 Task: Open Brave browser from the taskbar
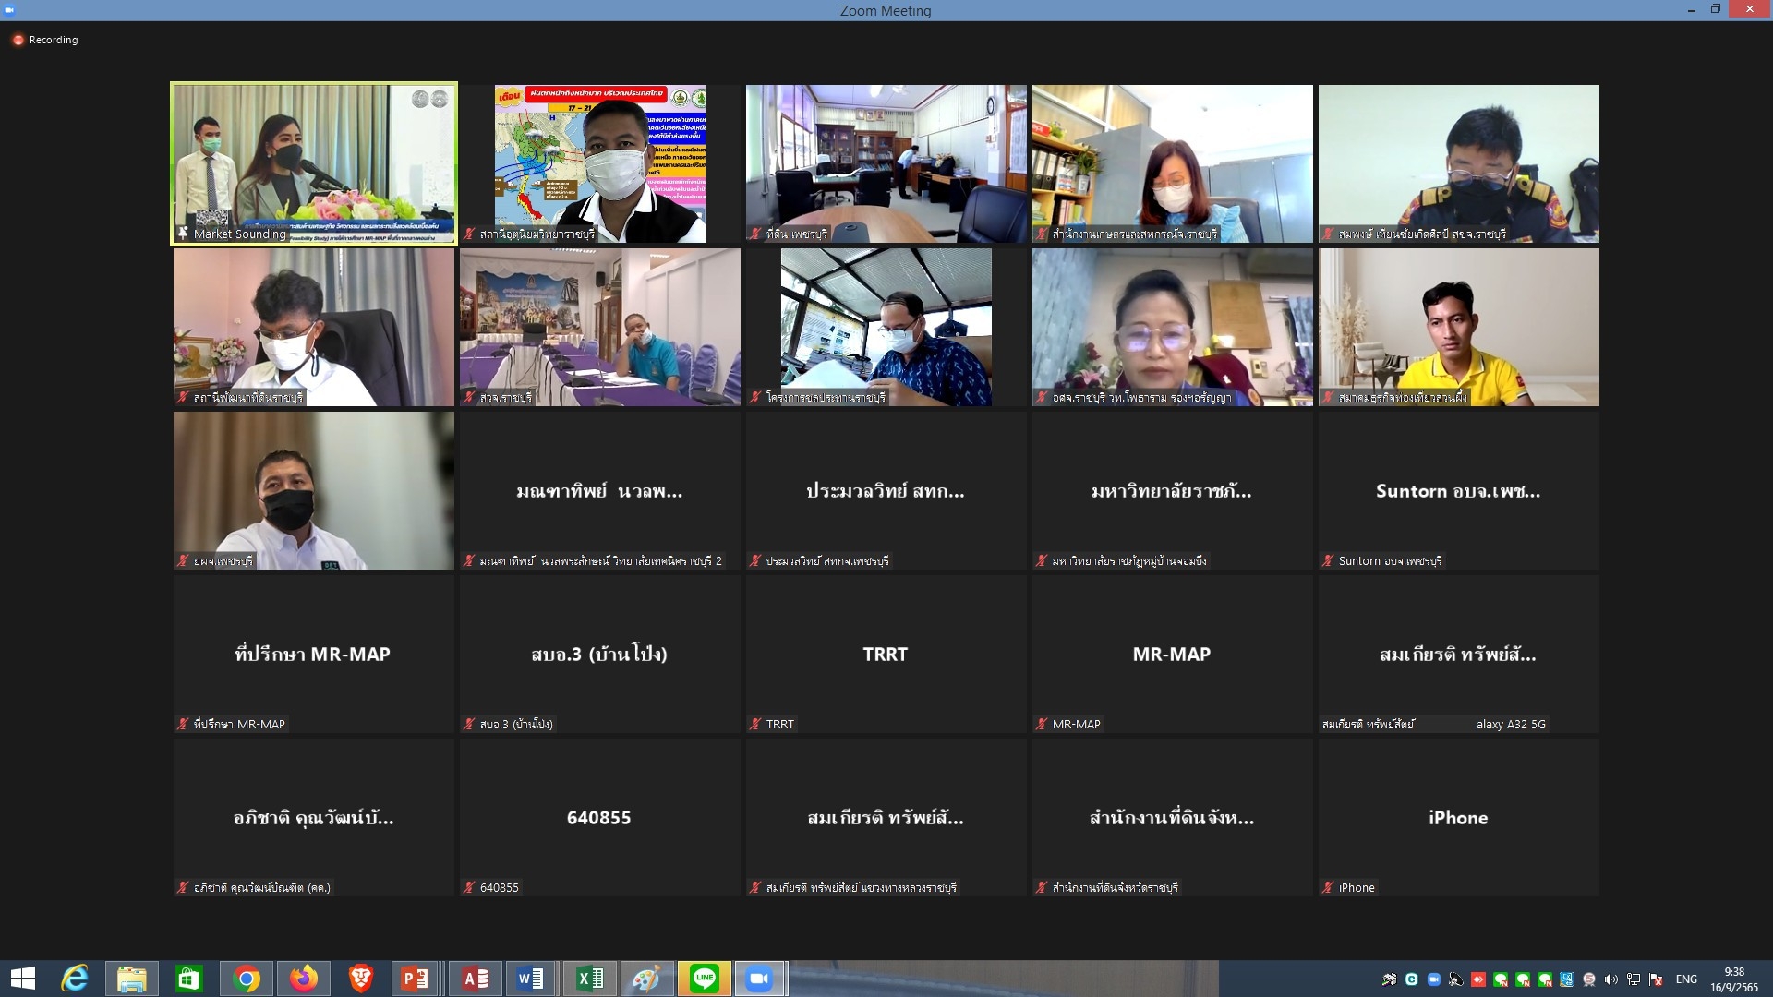pyautogui.click(x=360, y=979)
